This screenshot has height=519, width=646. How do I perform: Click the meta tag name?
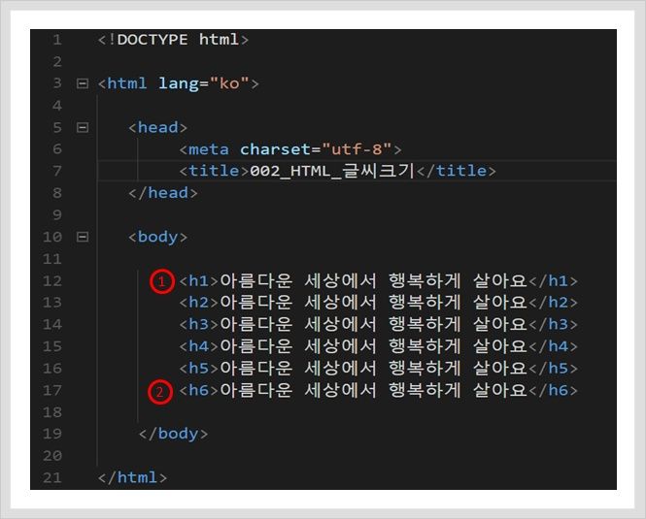click(x=209, y=149)
